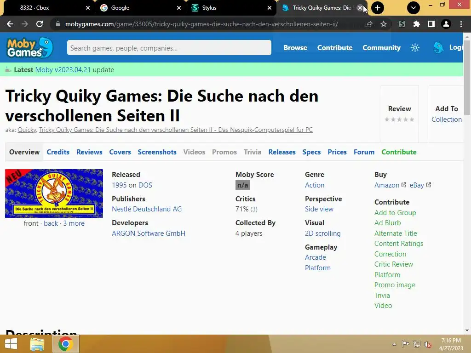This screenshot has width=471, height=353.
Task: Open the extensions puzzle icon
Action: click(417, 24)
